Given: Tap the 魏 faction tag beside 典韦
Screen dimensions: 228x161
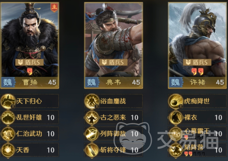Looking at the screenshot, I should pos(92,82).
